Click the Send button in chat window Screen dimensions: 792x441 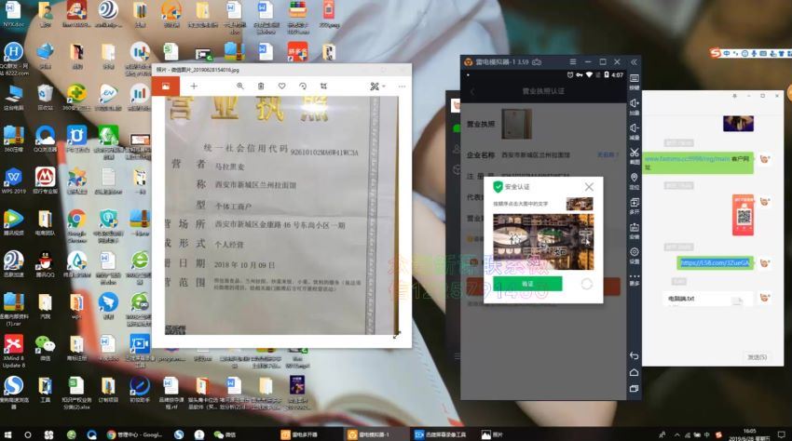point(757,356)
